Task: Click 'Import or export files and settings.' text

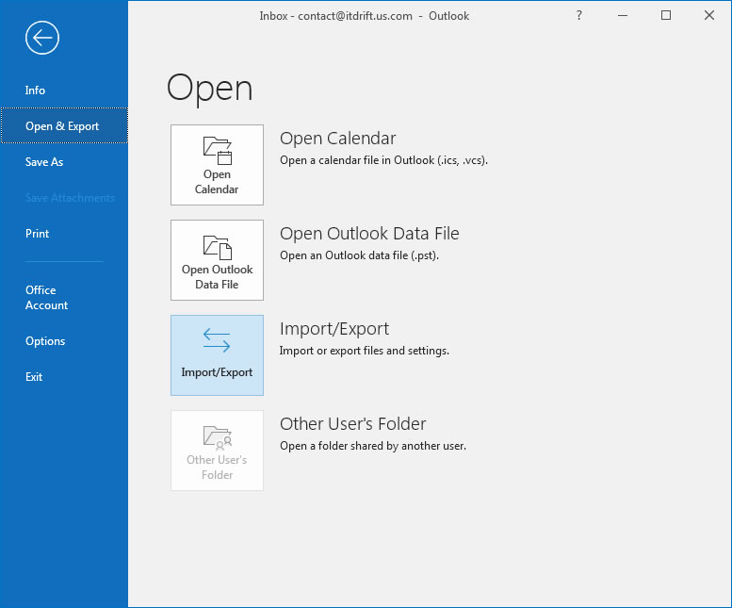Action: click(365, 351)
